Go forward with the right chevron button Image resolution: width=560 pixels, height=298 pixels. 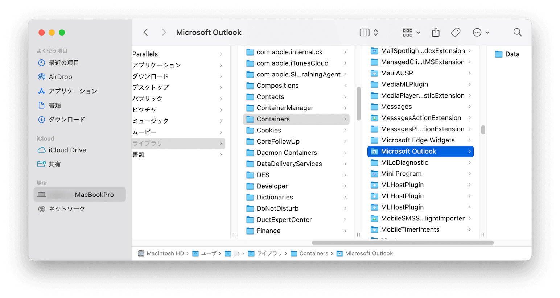pyautogui.click(x=164, y=33)
